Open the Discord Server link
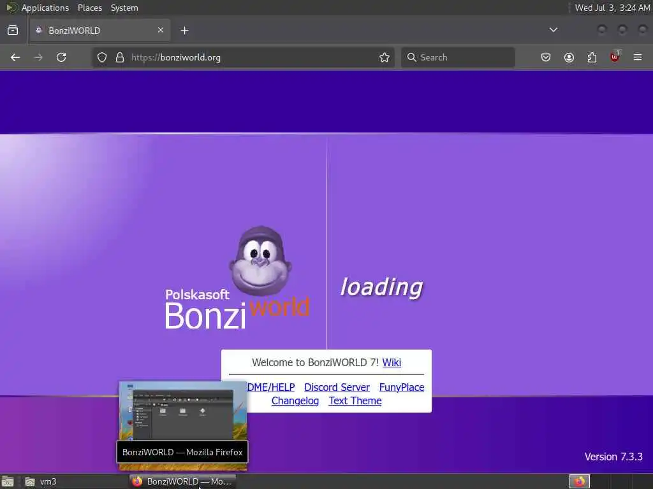Viewport: 653px width, 489px height. pos(337,387)
